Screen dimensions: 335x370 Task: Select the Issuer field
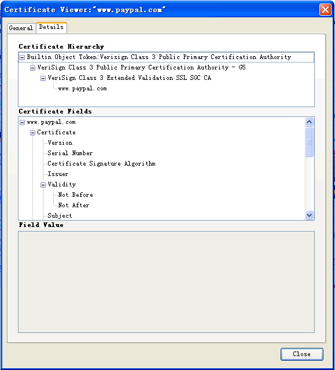pos(58,174)
